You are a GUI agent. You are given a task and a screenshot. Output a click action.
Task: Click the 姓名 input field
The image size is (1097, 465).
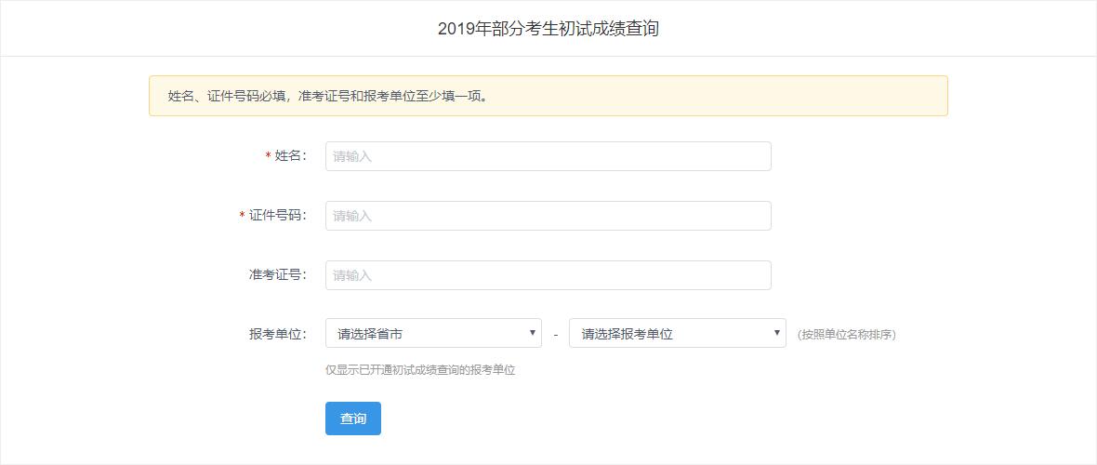click(x=548, y=156)
